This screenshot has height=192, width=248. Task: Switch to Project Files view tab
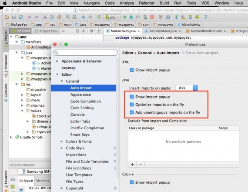(47, 31)
